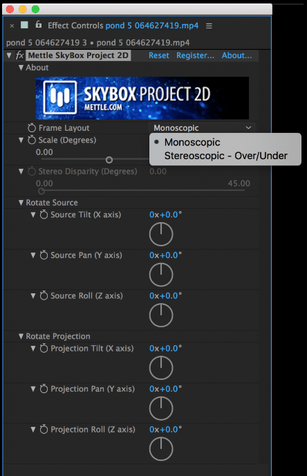Choose Stereoscopic - Over/Under from the list

coord(225,156)
